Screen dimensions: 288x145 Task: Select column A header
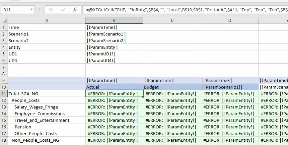coord(47,21)
